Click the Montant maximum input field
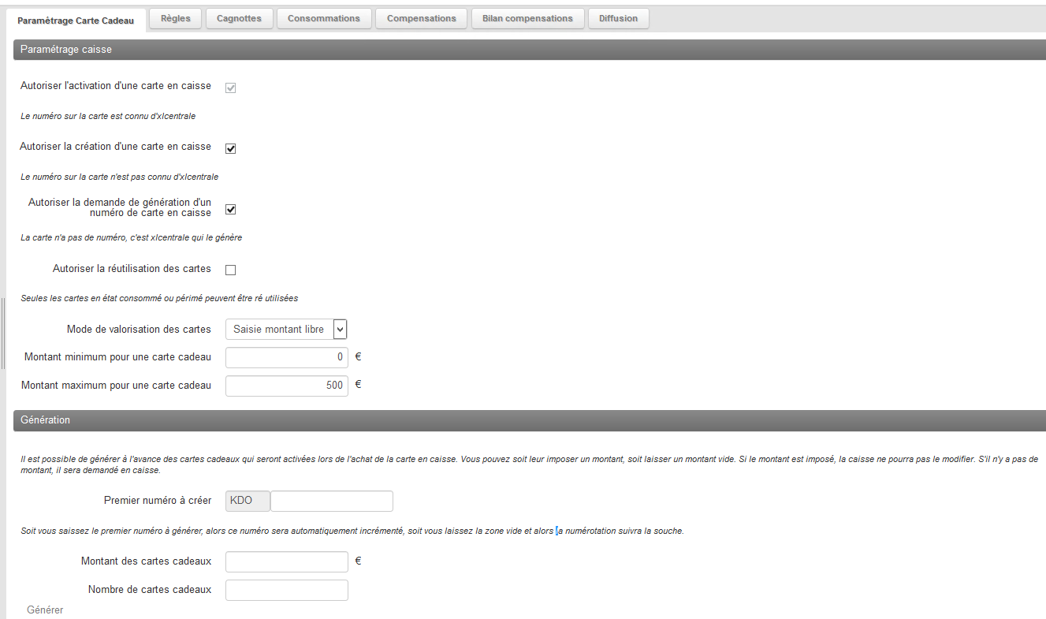 tap(287, 386)
